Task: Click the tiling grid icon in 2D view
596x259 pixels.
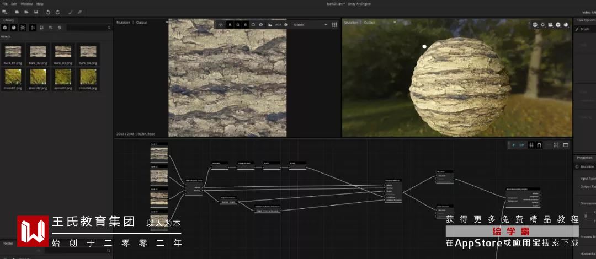Action: 334,25
